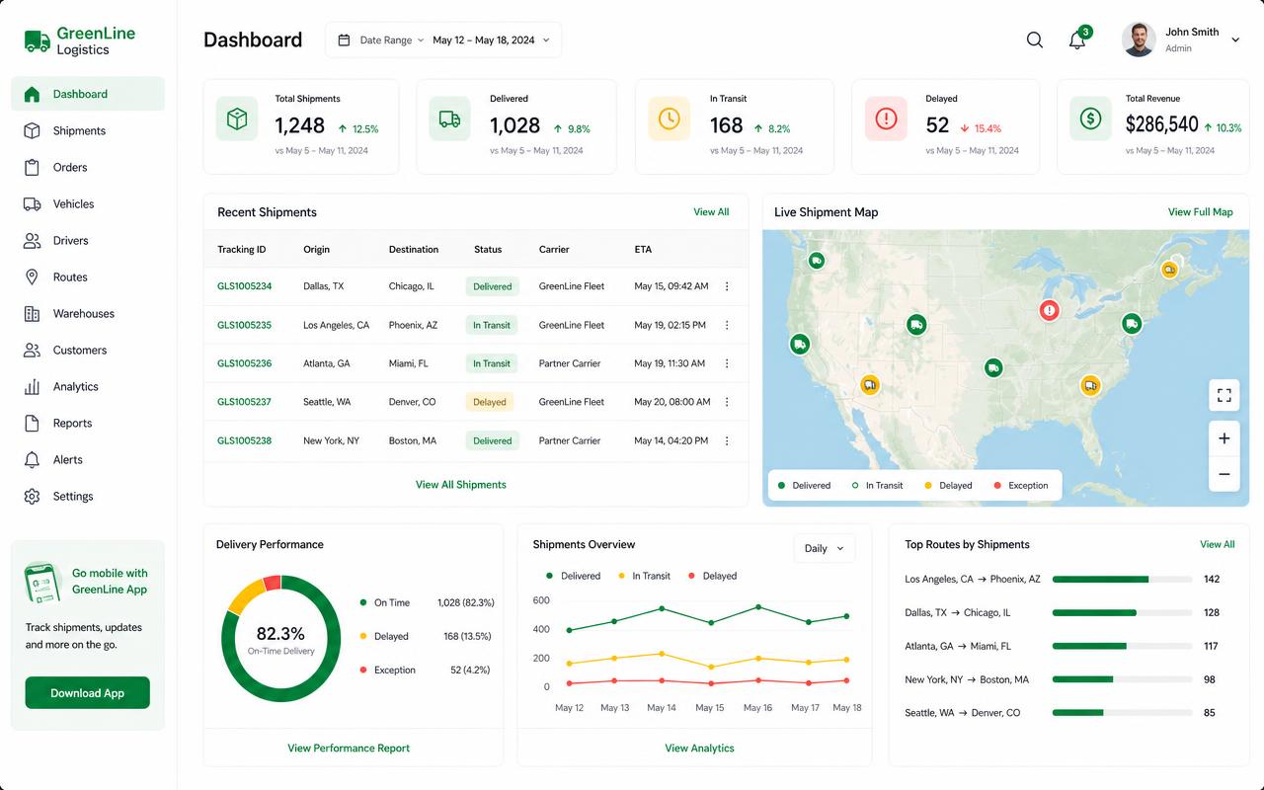Toggle Delayed series in Shipments Overview legend
1264x790 pixels.
pos(712,576)
